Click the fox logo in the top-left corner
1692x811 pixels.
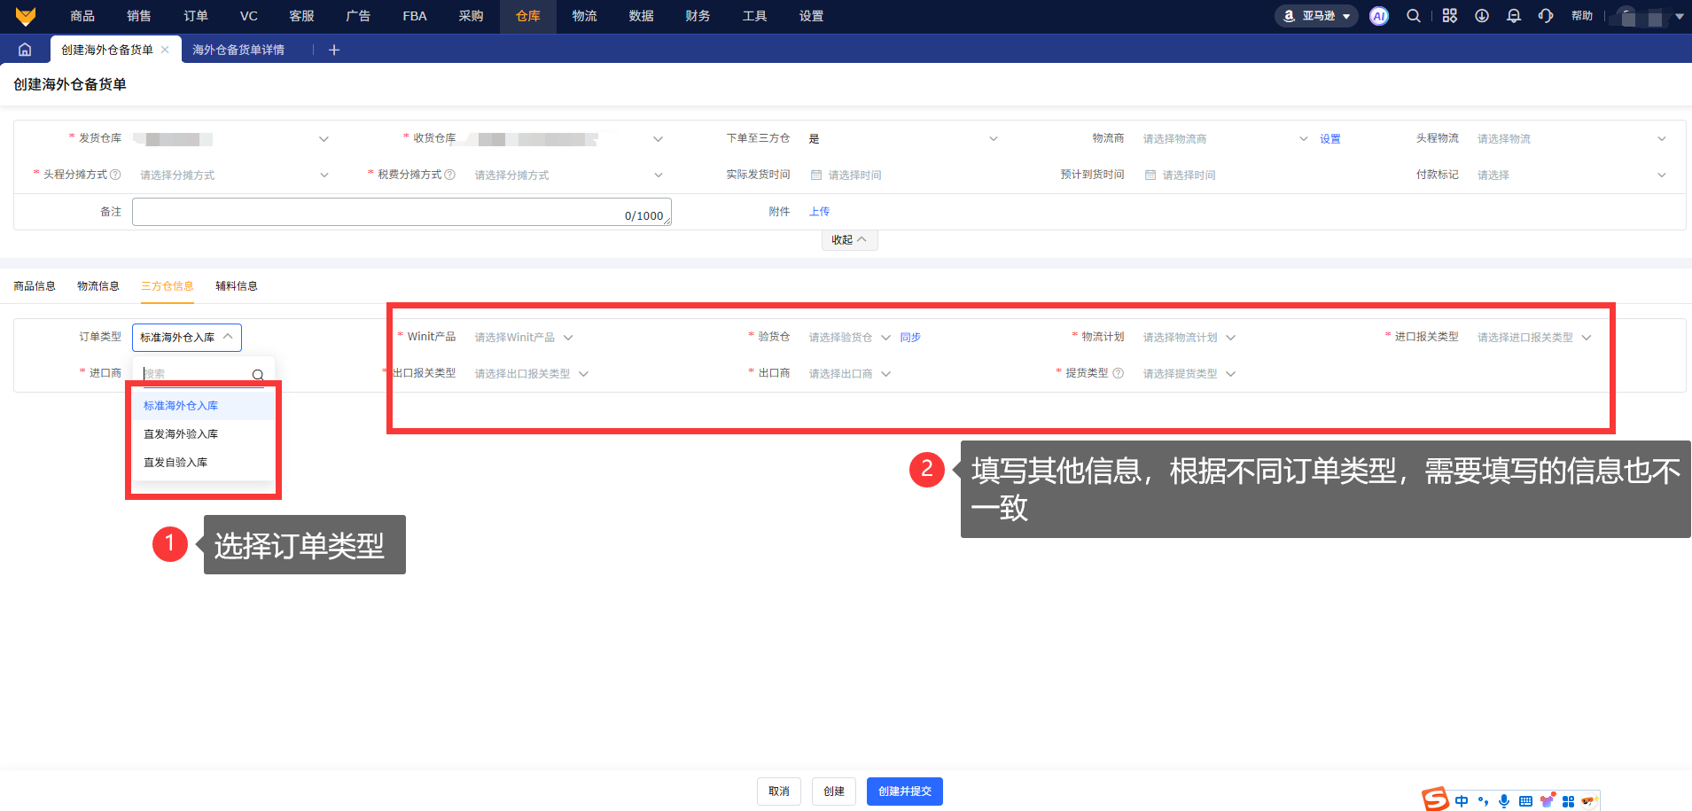pyautogui.click(x=26, y=16)
